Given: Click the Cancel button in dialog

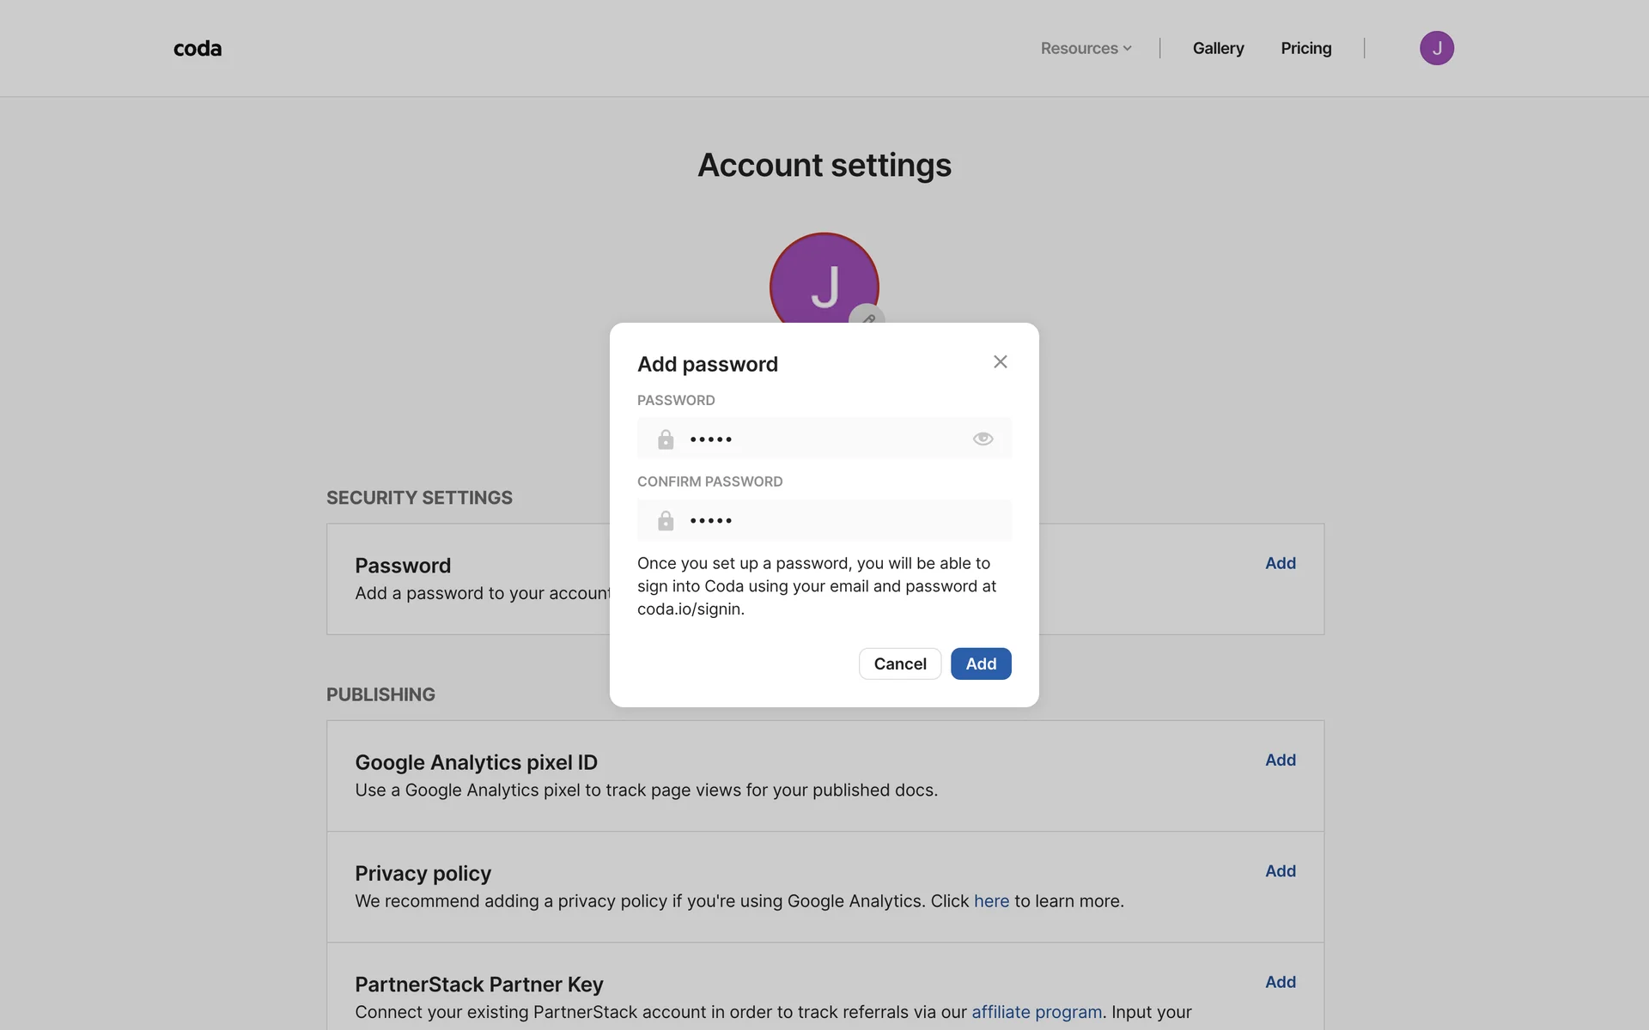Looking at the screenshot, I should pos(899,663).
